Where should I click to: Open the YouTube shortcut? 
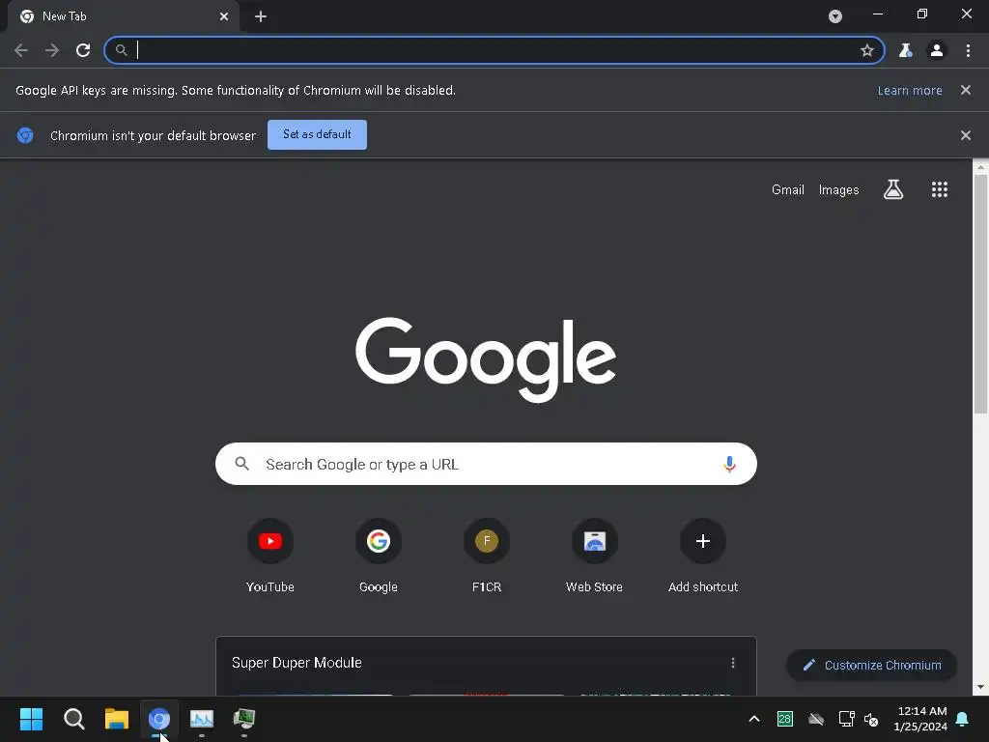270,556
